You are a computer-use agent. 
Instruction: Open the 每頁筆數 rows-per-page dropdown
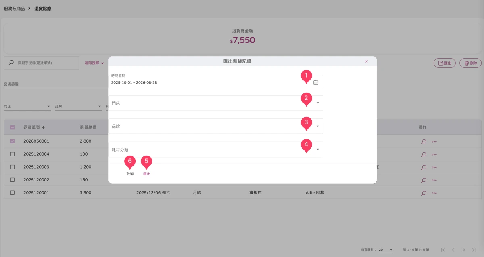pyautogui.click(x=386, y=250)
